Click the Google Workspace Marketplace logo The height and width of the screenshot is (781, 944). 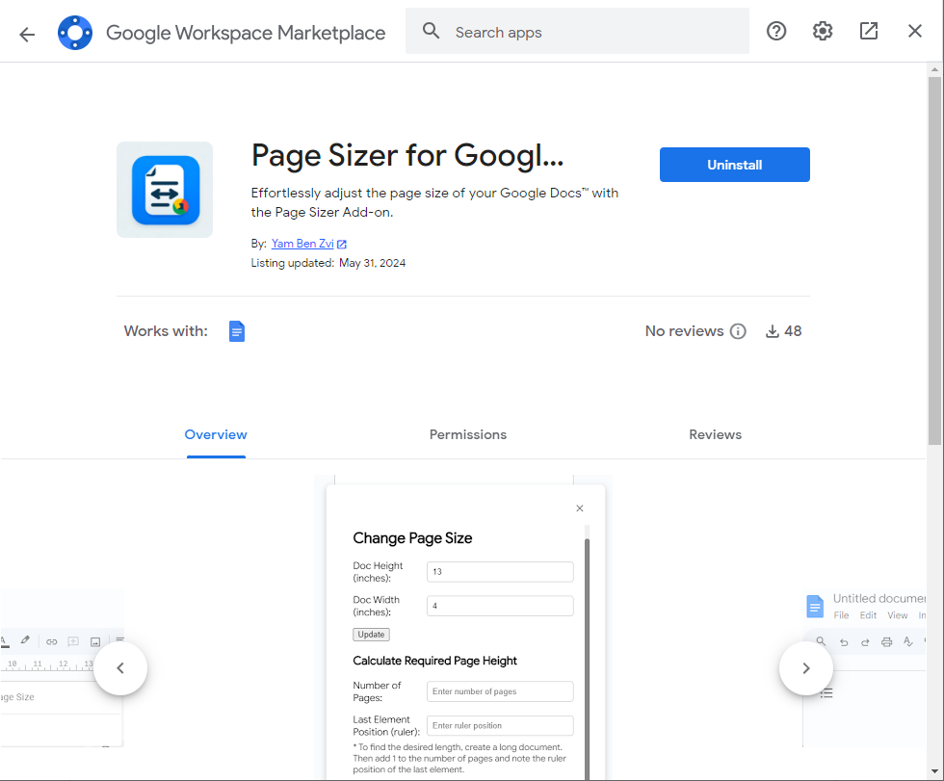75,33
